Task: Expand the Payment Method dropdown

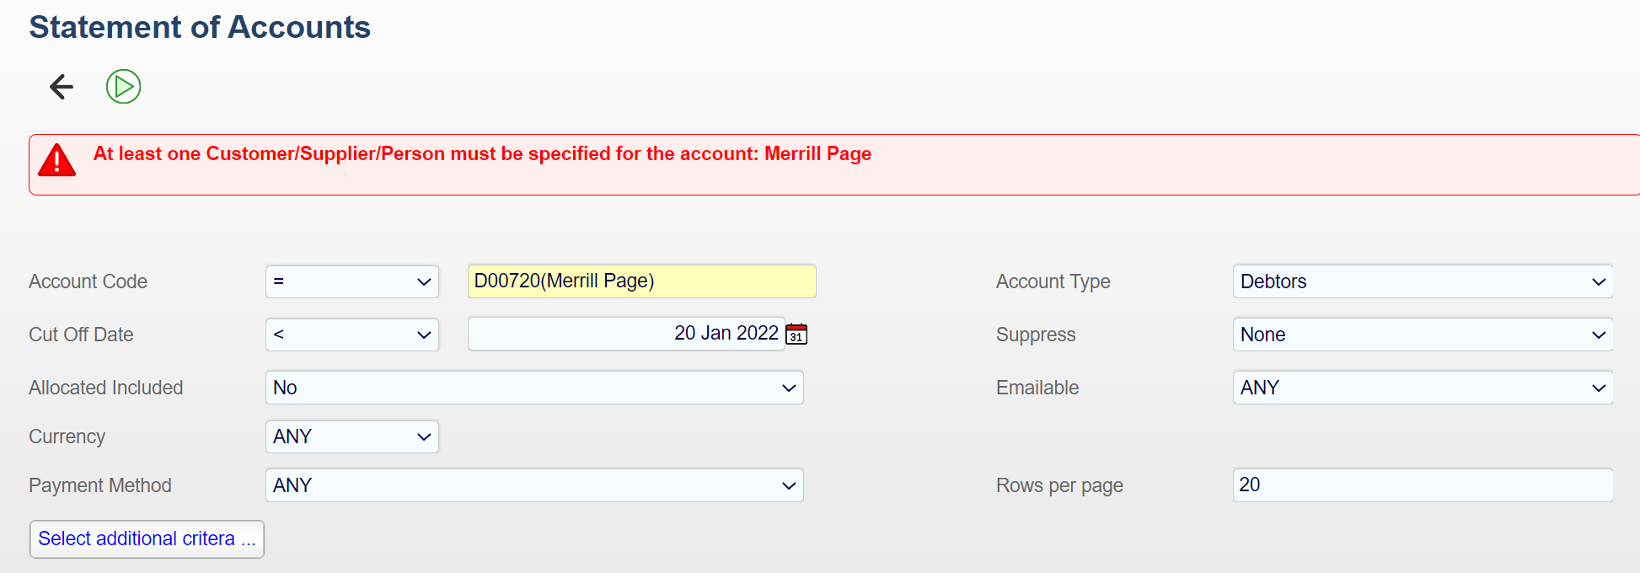Action: [533, 485]
